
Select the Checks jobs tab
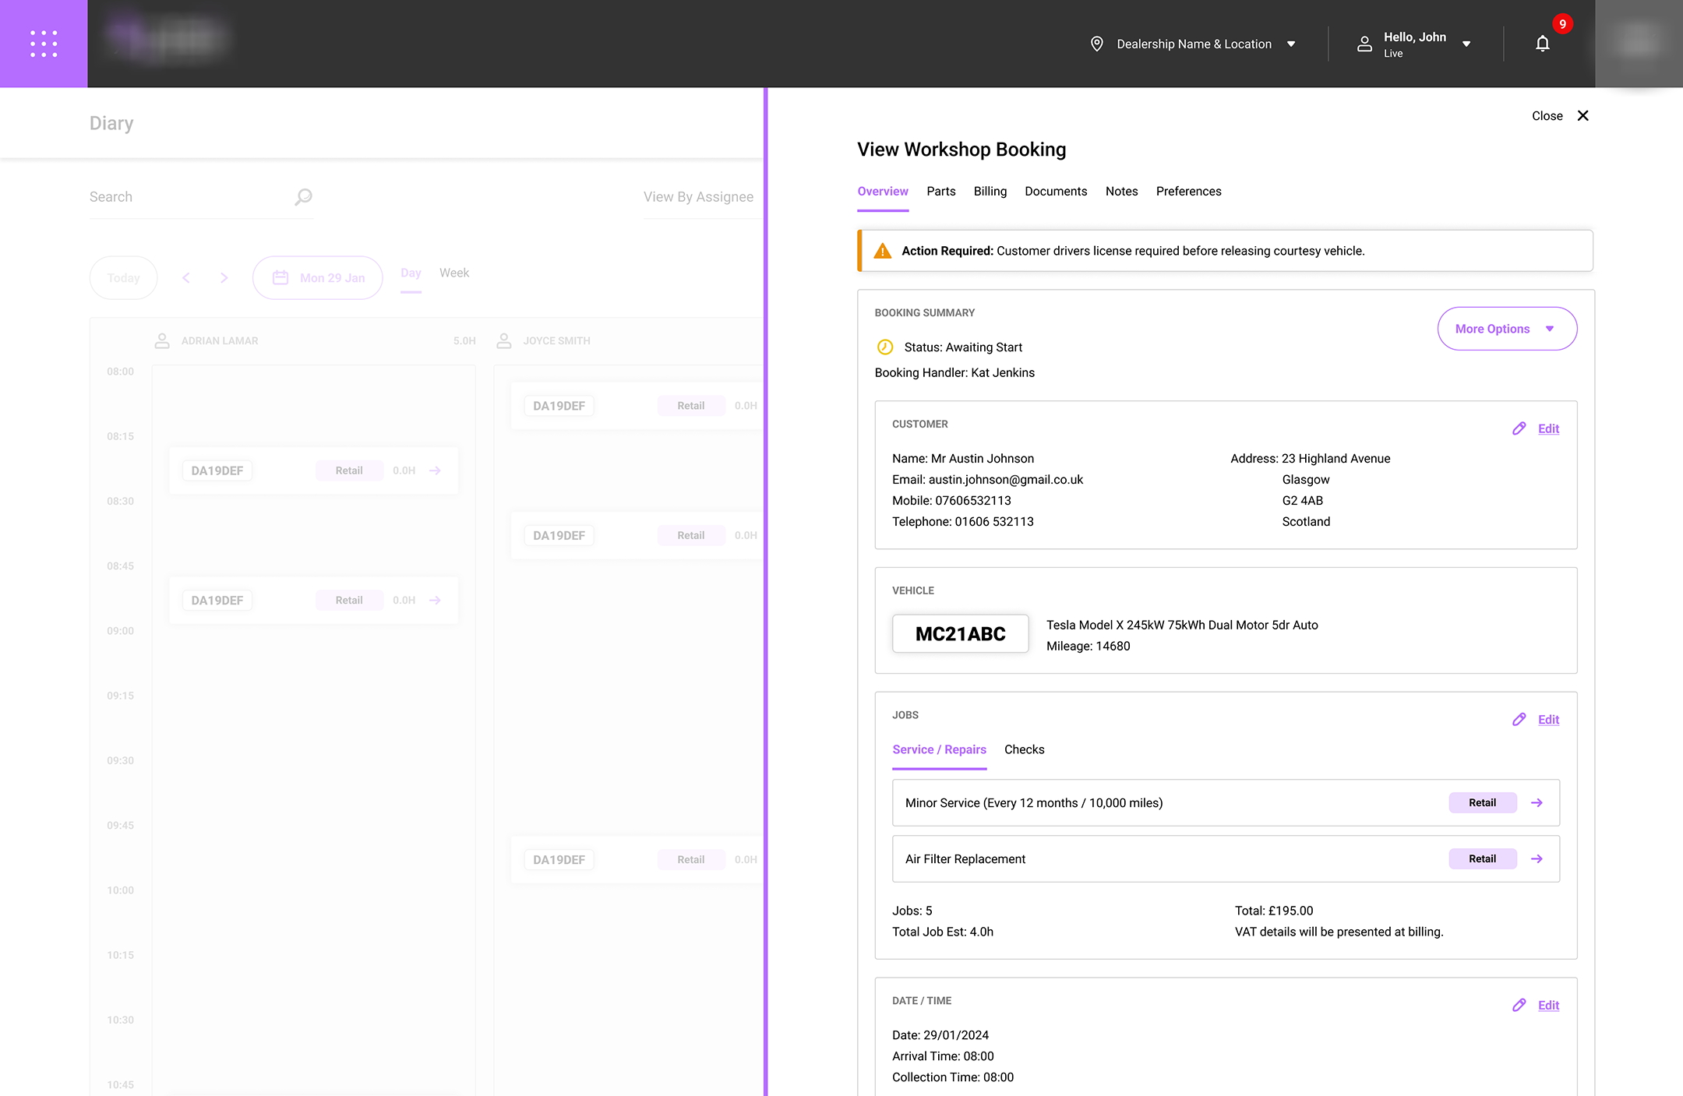pos(1024,749)
